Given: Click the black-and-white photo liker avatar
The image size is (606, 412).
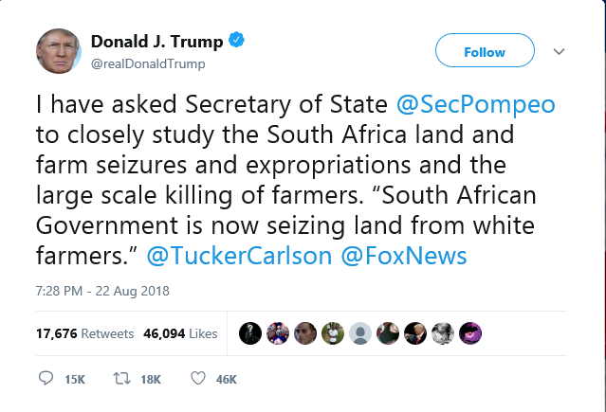Looking at the screenshot, I should click(443, 333).
